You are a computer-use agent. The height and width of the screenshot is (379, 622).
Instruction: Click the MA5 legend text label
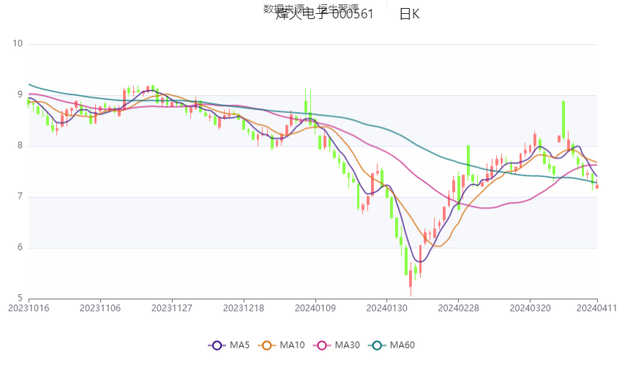tap(239, 345)
